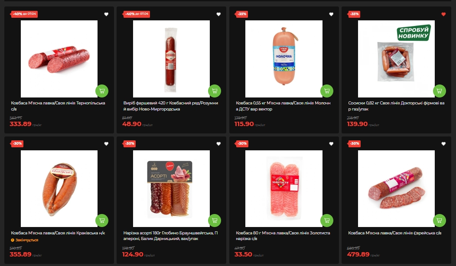The image size is (456, 266).
Task: Add Золотиста sliced sausage to cart
Action: 326,221
